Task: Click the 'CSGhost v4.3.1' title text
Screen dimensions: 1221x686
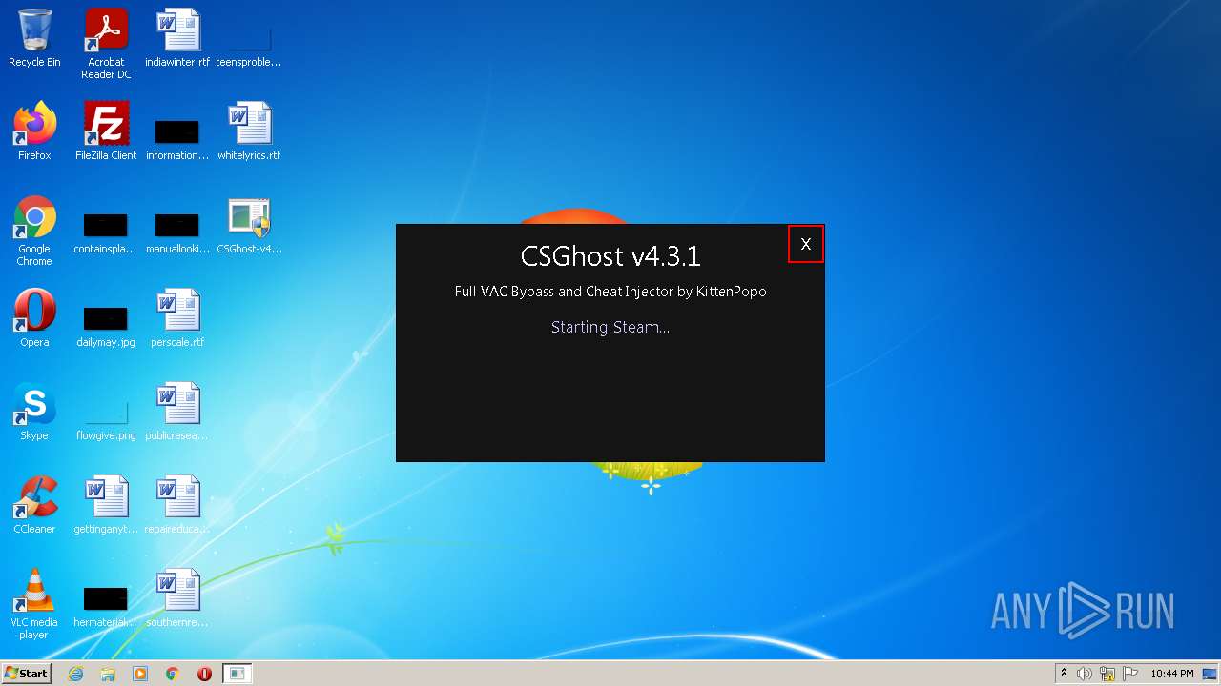Action: pos(610,256)
